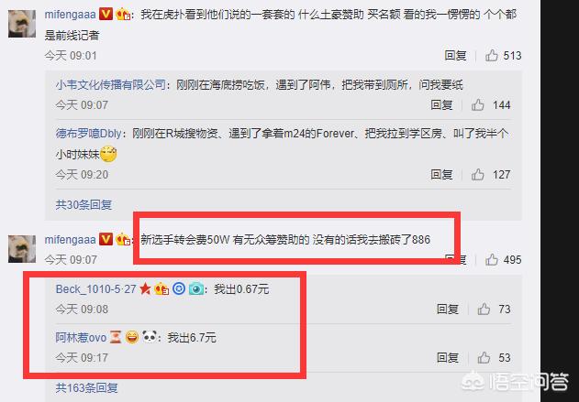Screen dimensions: 579x402
Task: Open 小韦文化传播有限公司 user profile
Action: click(x=110, y=85)
